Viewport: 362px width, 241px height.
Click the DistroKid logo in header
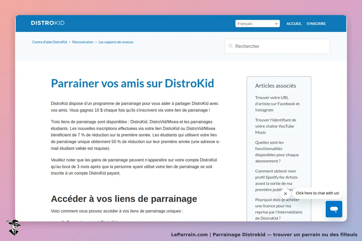click(48, 23)
